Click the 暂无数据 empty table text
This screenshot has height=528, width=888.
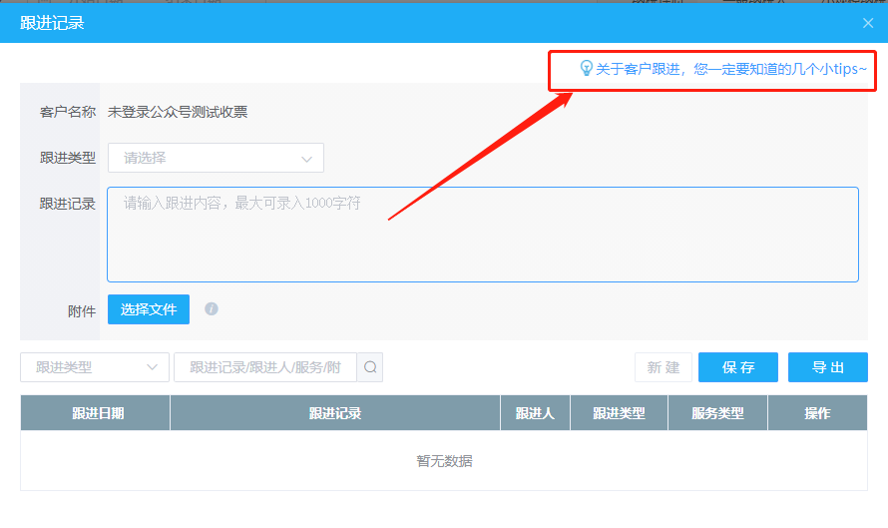444,460
